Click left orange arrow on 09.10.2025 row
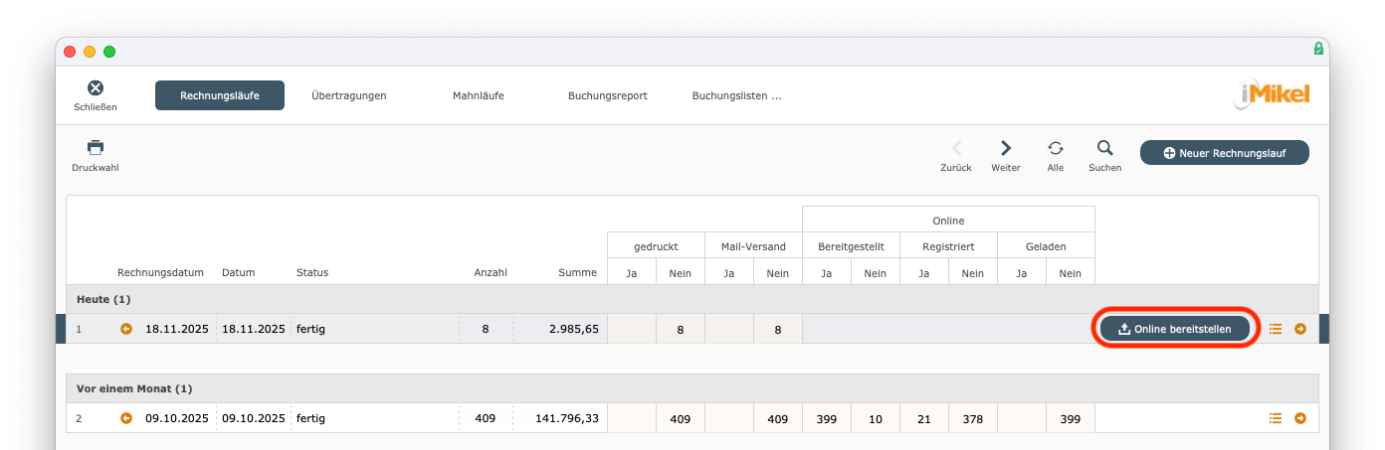This screenshot has height=450, width=1385. (x=126, y=418)
